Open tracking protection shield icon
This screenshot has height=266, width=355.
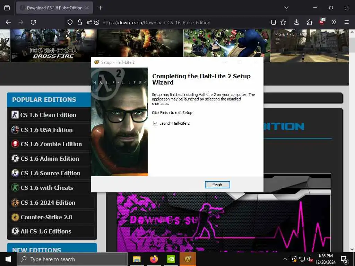click(x=70, y=22)
